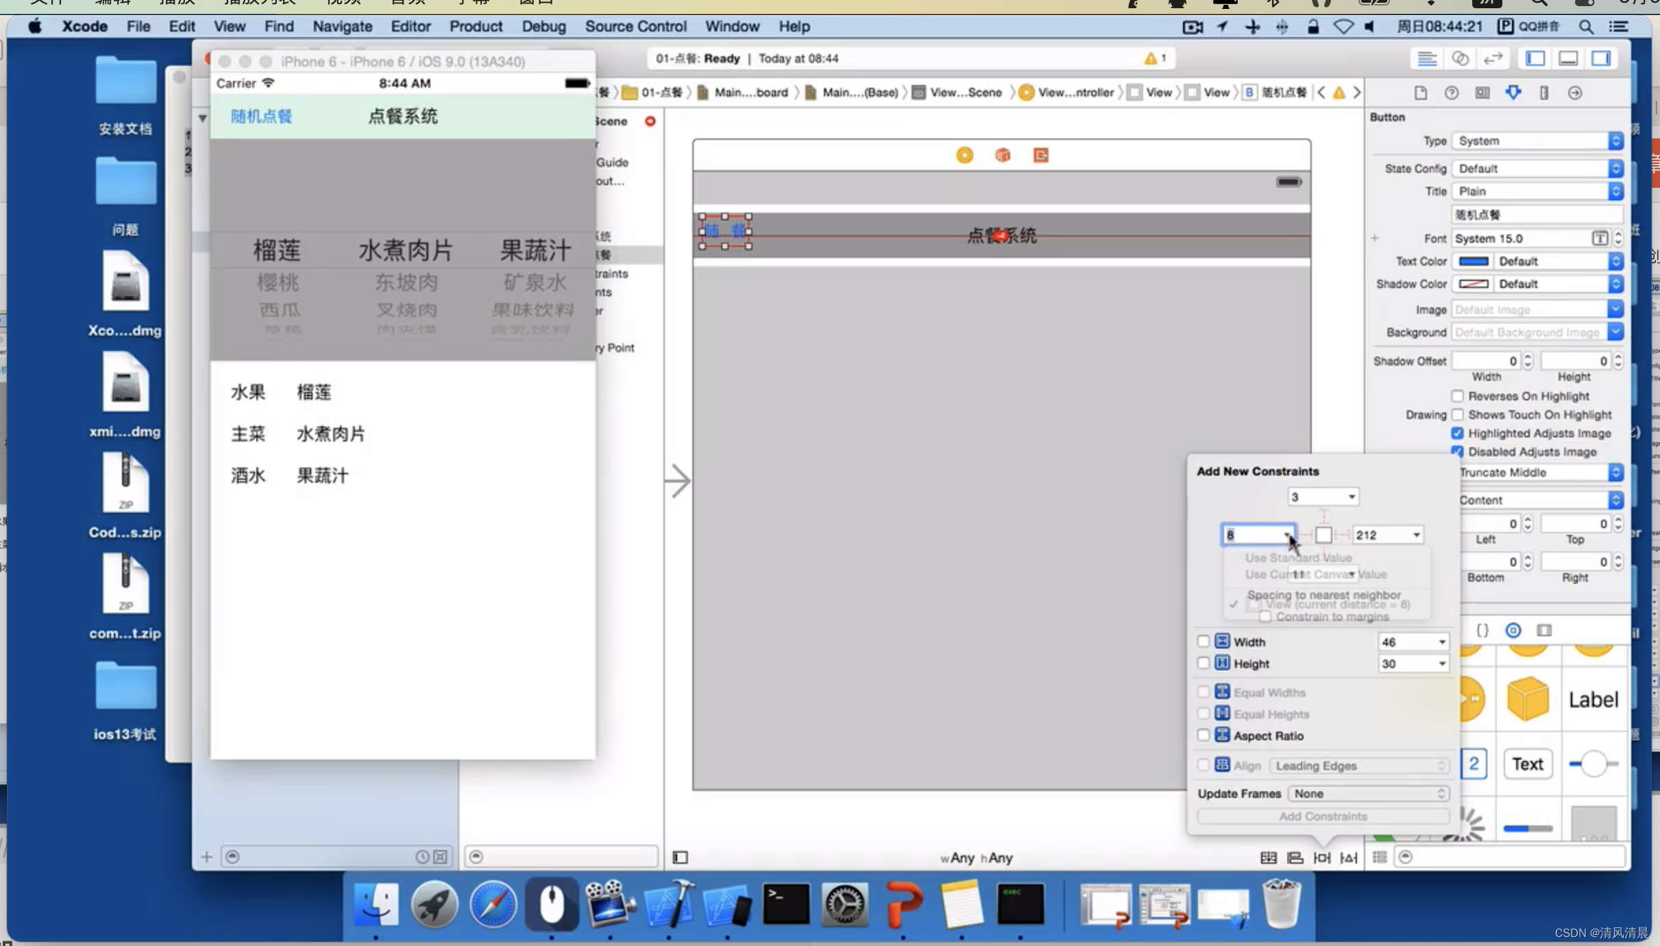Toggle the Utilities panel visibility
Screen dimensions: 1660x946
click(x=1601, y=58)
